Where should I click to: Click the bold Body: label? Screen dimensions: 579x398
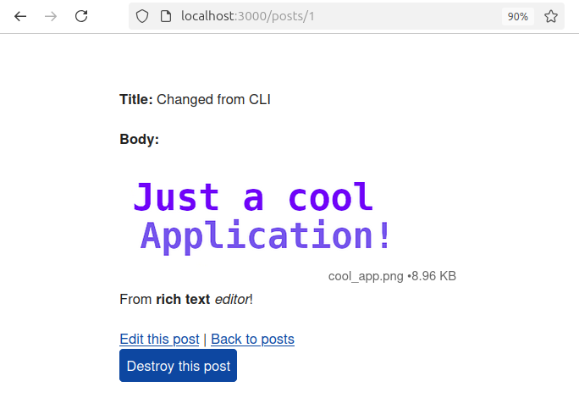point(139,140)
